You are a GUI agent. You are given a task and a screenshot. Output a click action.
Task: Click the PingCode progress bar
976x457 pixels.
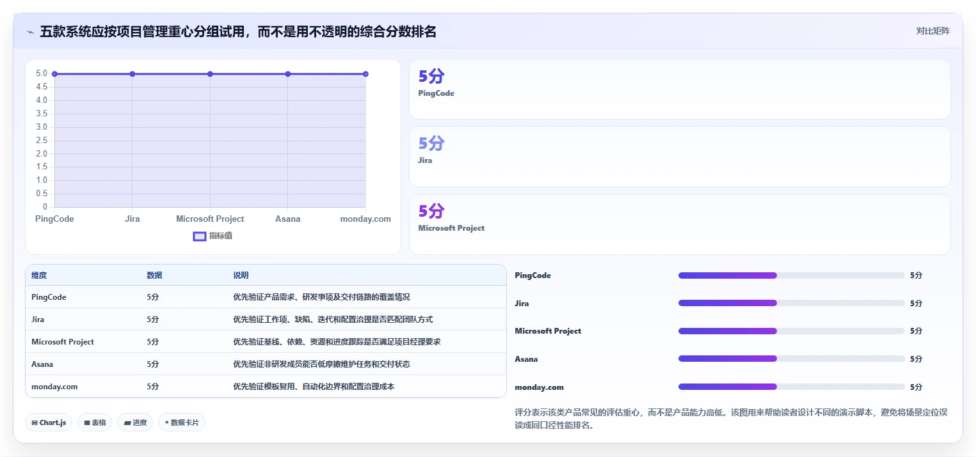pyautogui.click(x=792, y=275)
